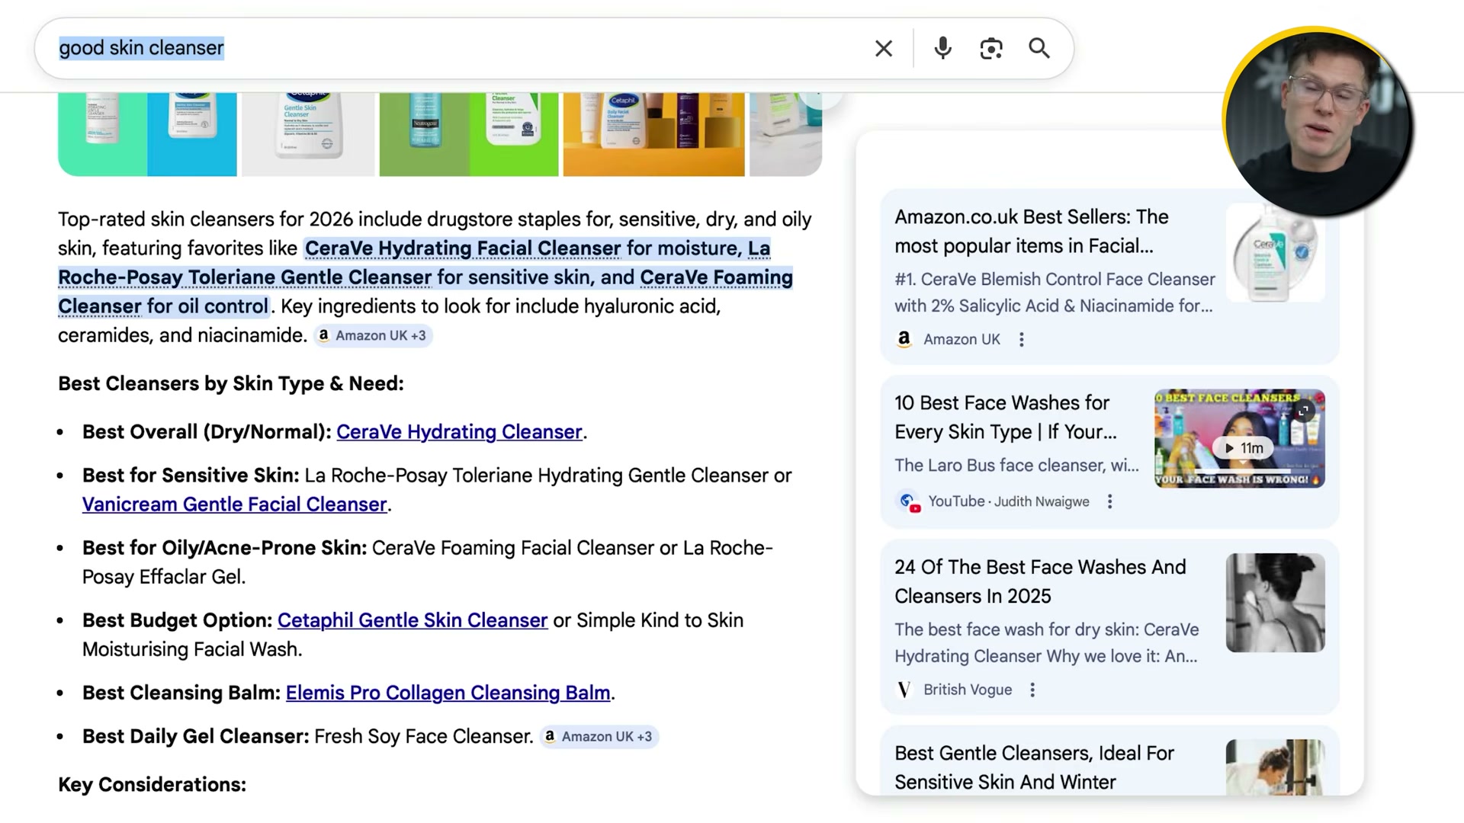1464x823 pixels.
Task: Click the 'Best Cleansers by Skin Type & Need:' heading
Action: tap(231, 384)
